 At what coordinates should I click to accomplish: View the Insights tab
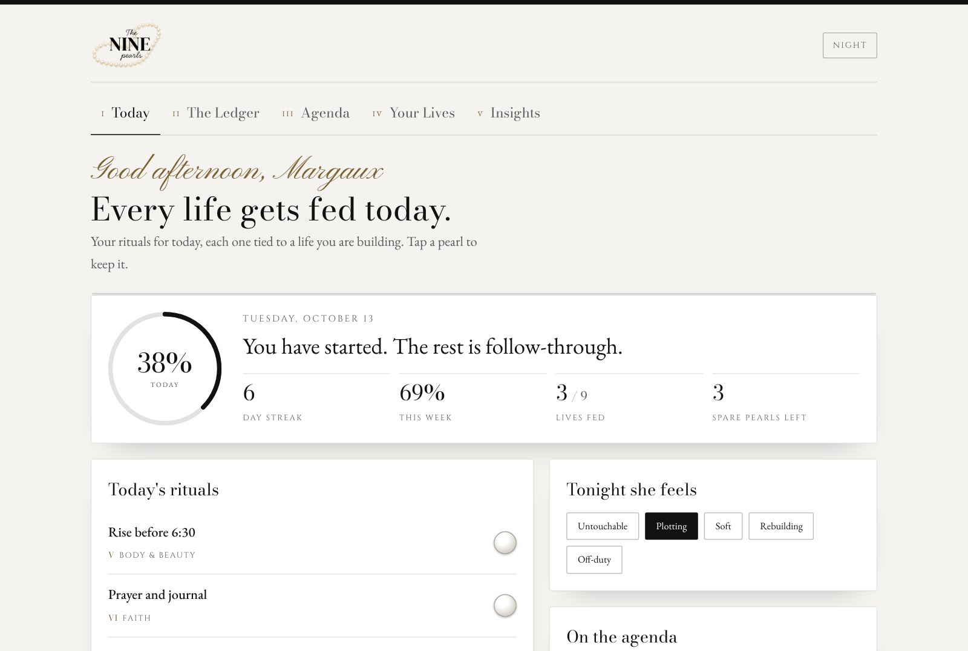point(509,113)
